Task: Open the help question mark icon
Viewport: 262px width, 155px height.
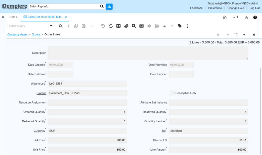Action: click(x=255, y=17)
